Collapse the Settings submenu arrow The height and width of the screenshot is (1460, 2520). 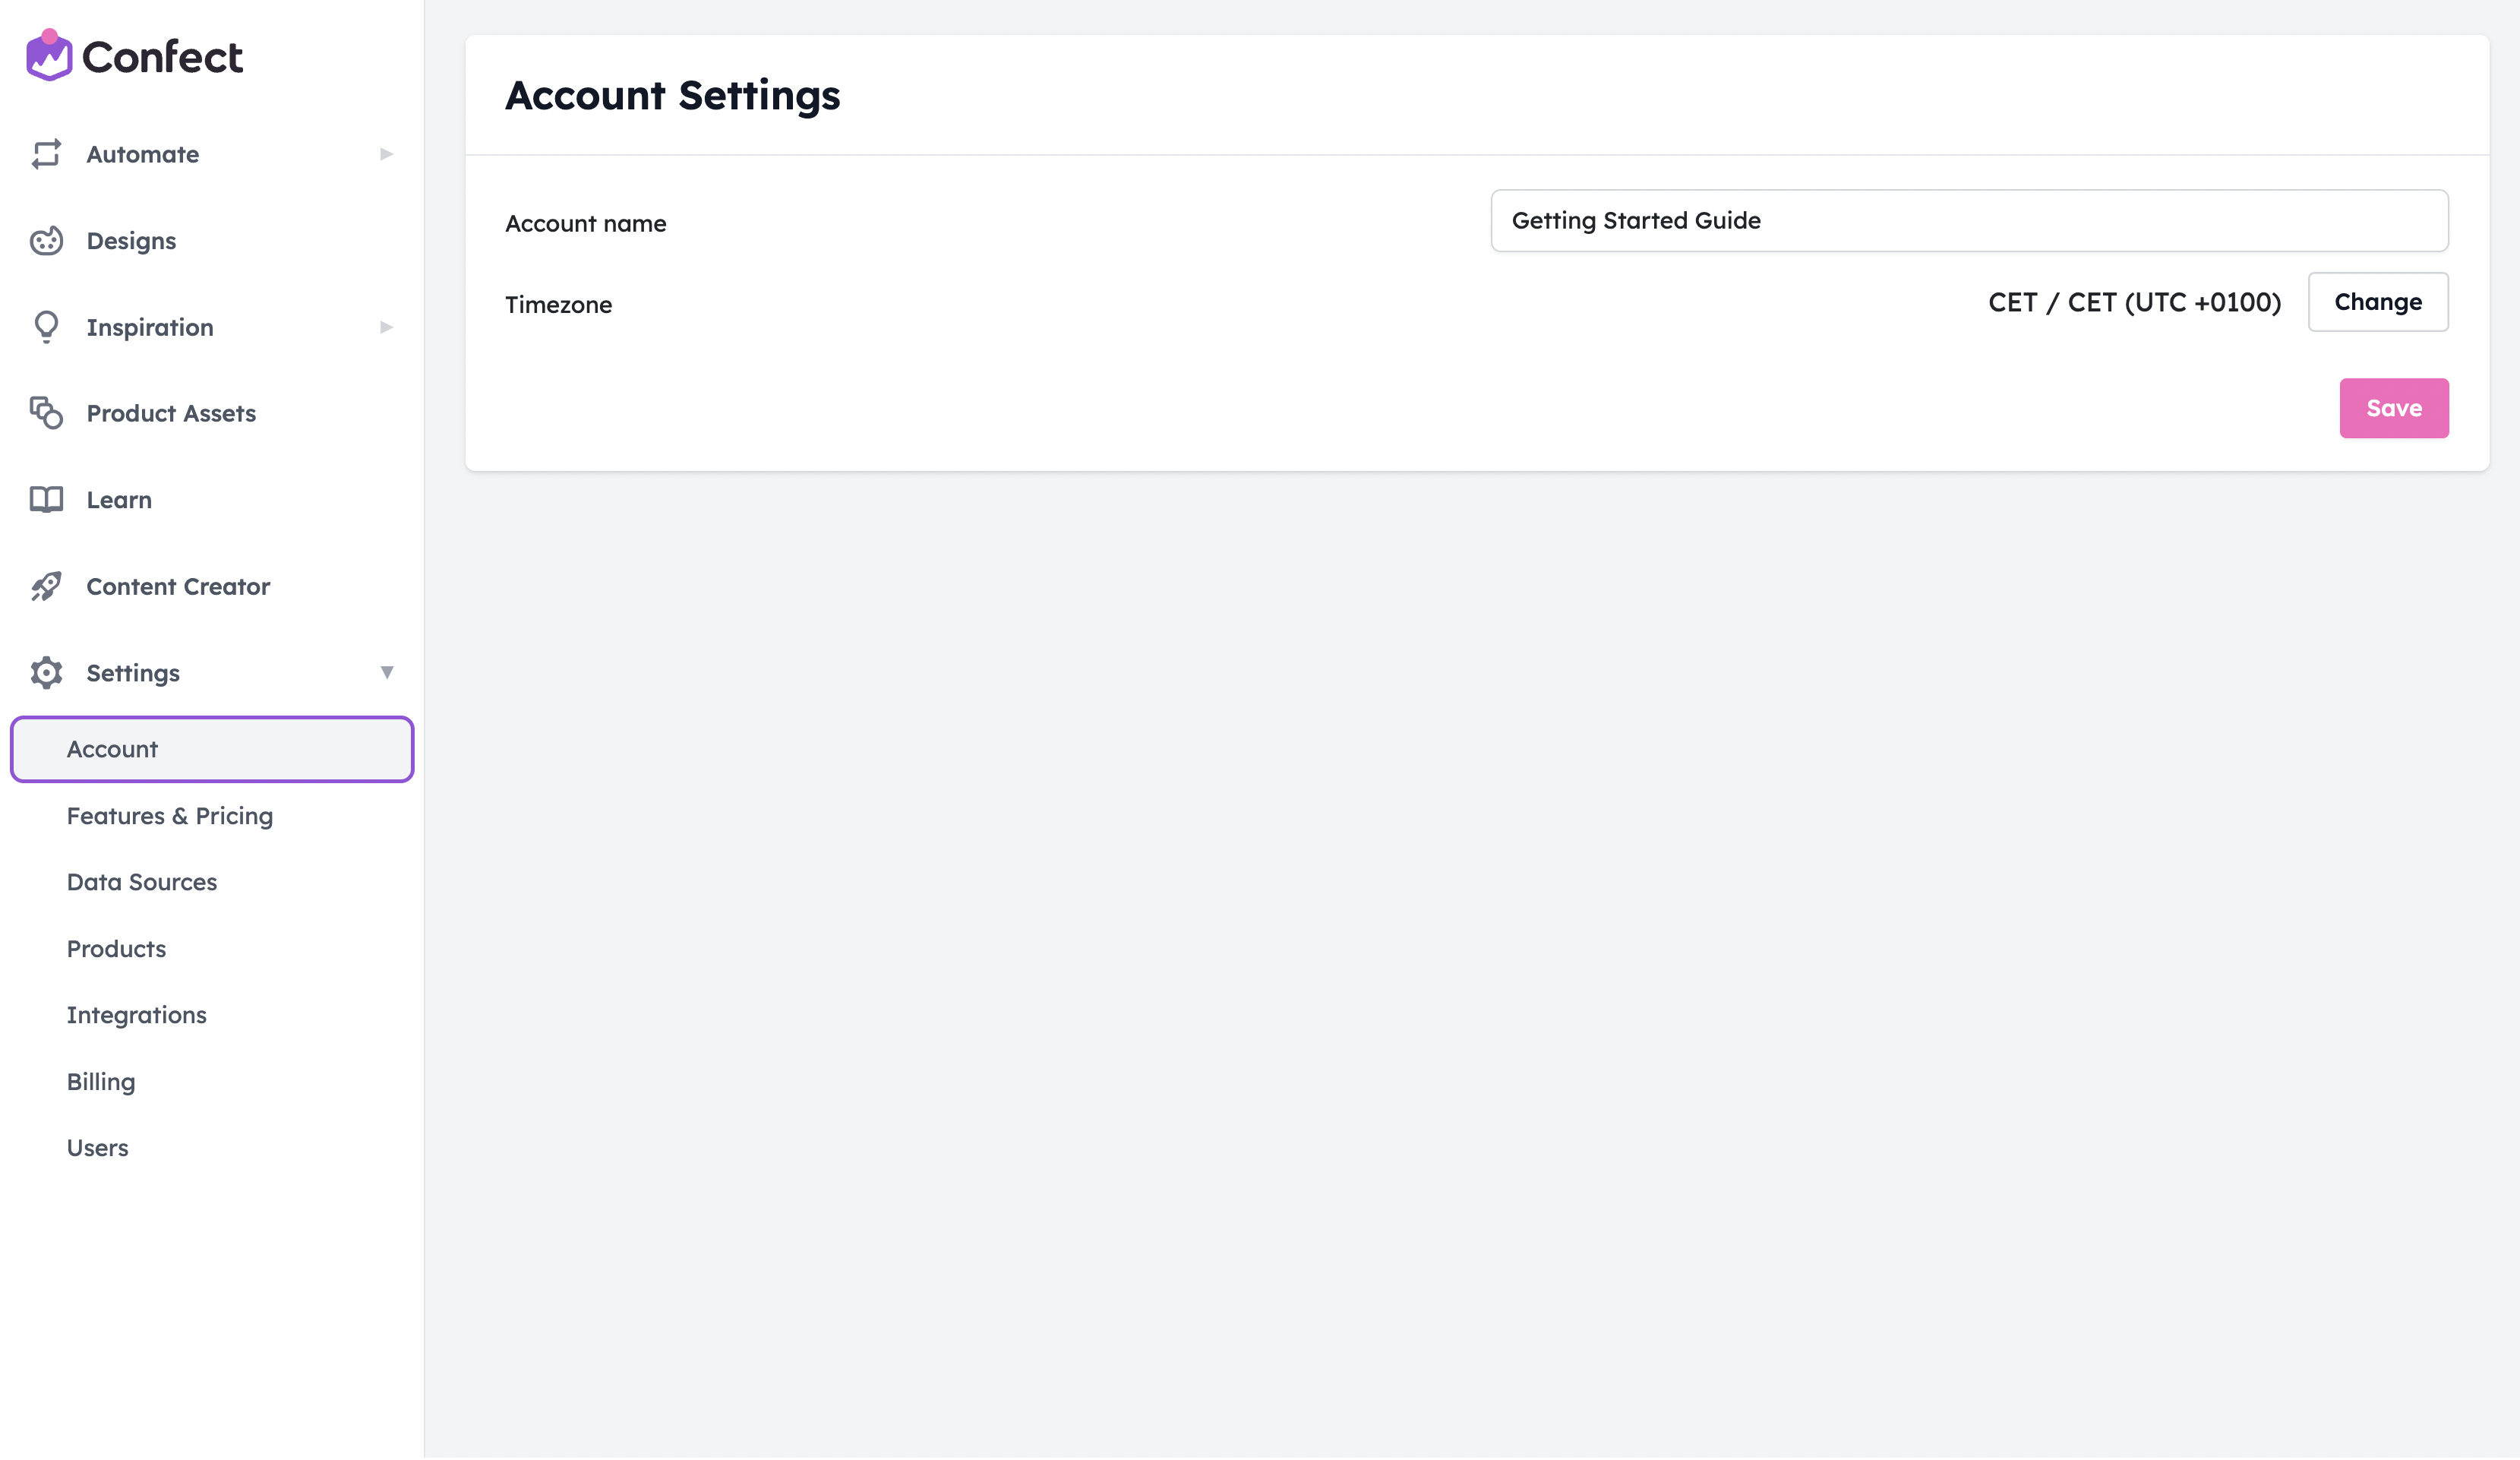point(386,673)
